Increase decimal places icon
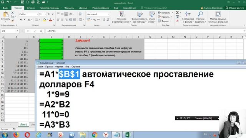 click(104, 20)
